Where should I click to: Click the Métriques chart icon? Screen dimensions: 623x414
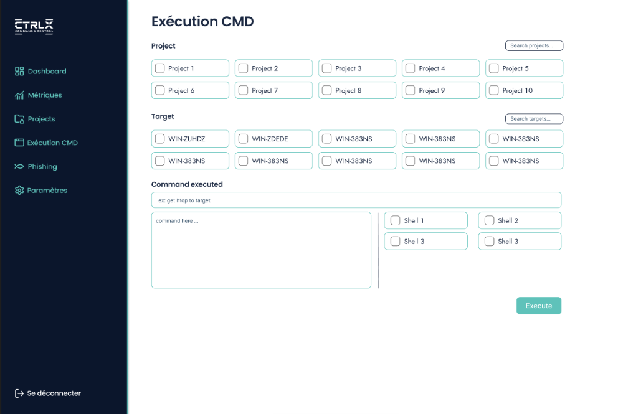pos(19,95)
